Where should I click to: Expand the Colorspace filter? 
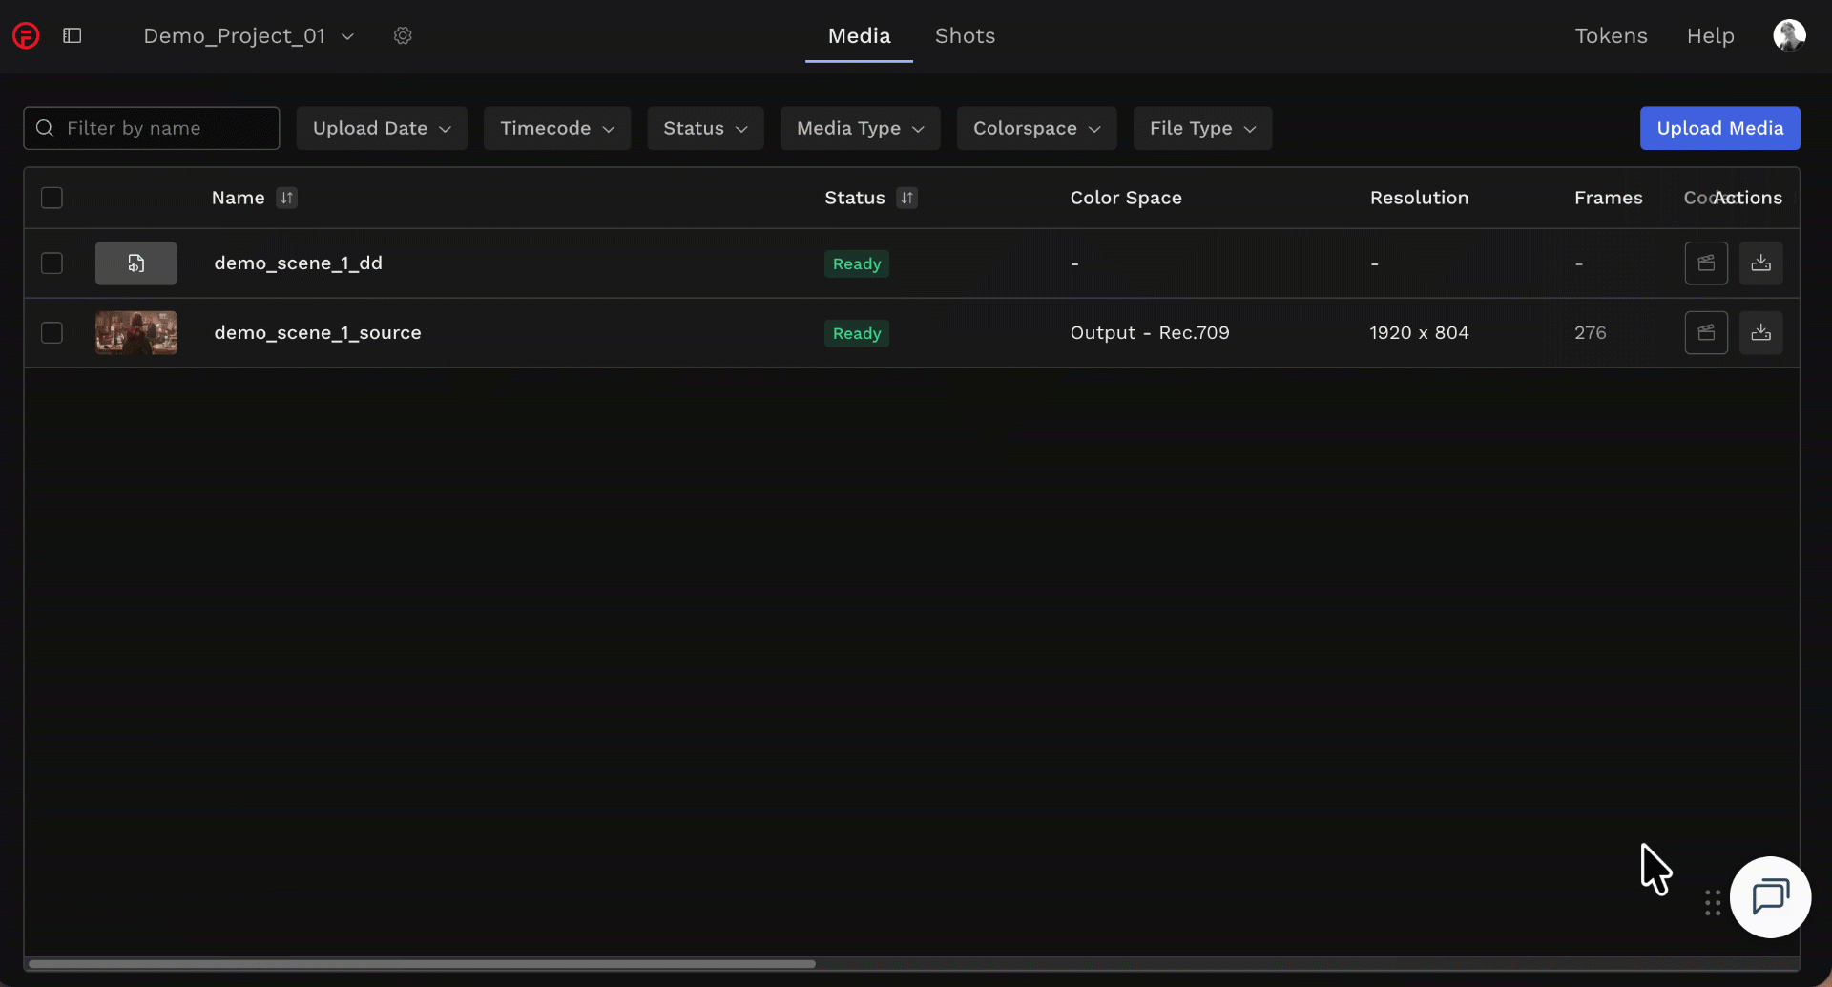pos(1036,128)
